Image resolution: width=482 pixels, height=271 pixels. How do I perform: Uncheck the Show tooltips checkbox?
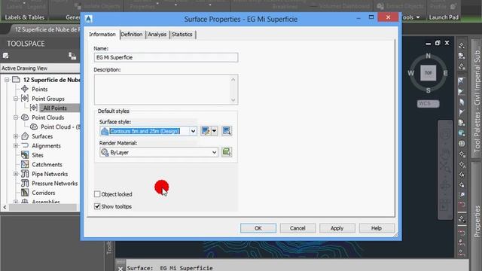click(x=97, y=206)
